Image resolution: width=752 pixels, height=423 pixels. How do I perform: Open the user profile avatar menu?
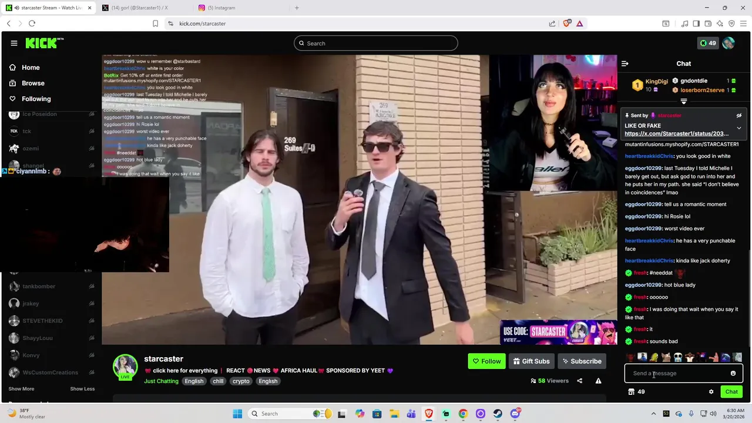[x=728, y=43]
